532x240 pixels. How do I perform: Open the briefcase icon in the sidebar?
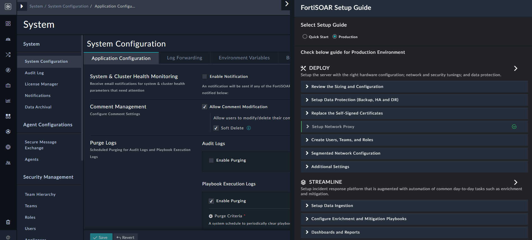[x=8, y=85]
